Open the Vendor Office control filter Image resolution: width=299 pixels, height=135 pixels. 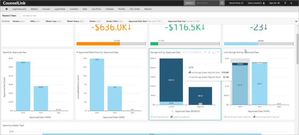pyautogui.click(x=114, y=21)
